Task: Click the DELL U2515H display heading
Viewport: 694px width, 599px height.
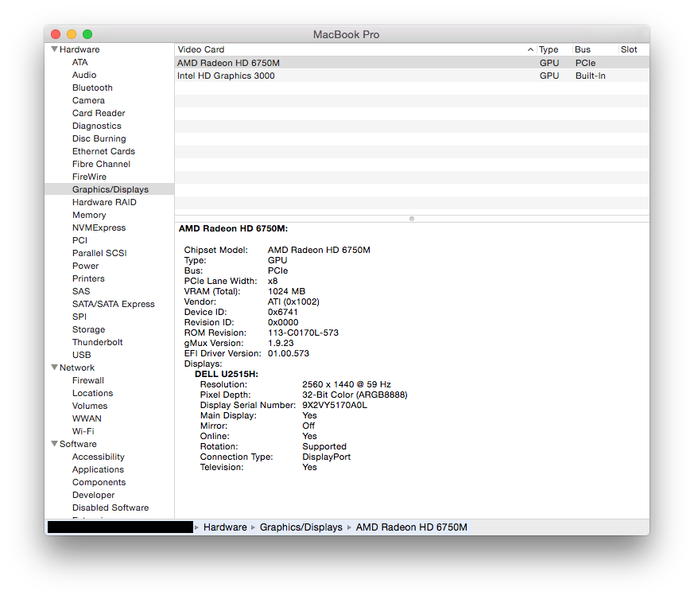Action: tap(227, 374)
